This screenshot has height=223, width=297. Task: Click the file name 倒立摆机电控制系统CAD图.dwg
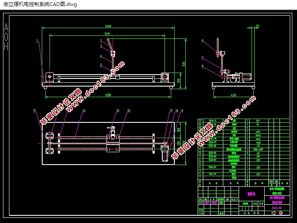40,4
